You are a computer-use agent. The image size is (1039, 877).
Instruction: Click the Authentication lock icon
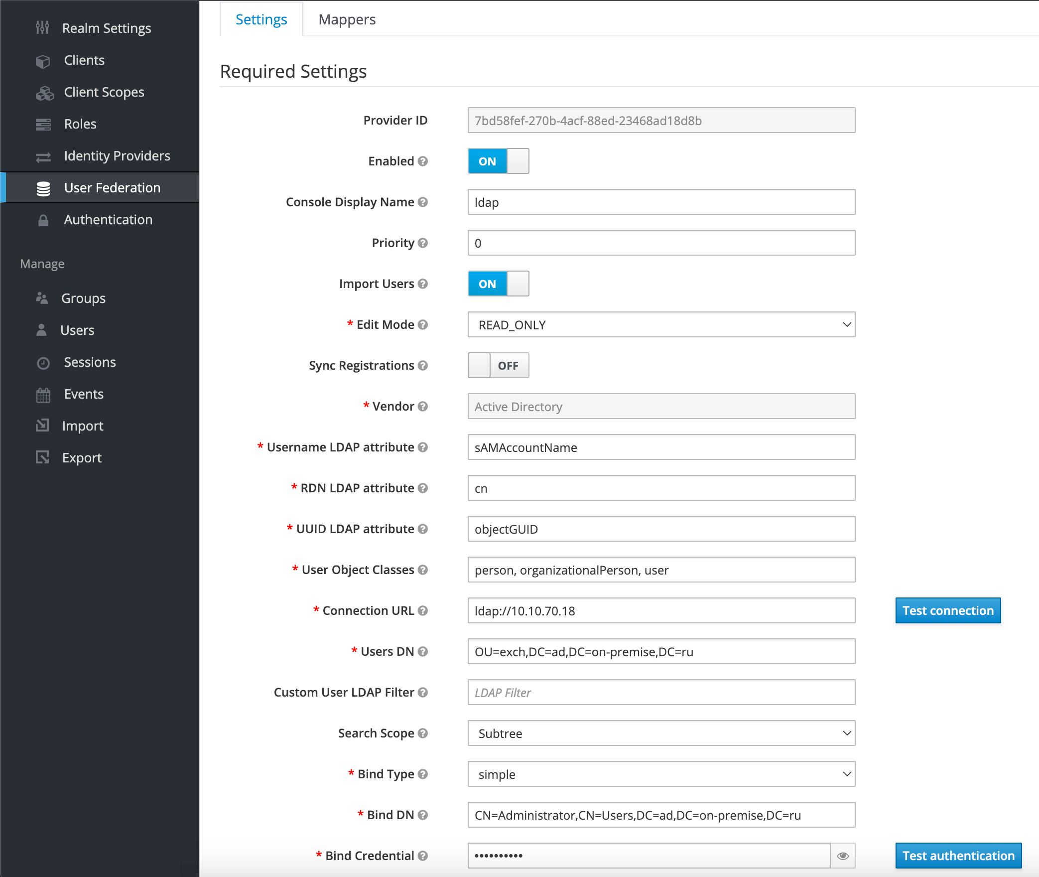43,220
